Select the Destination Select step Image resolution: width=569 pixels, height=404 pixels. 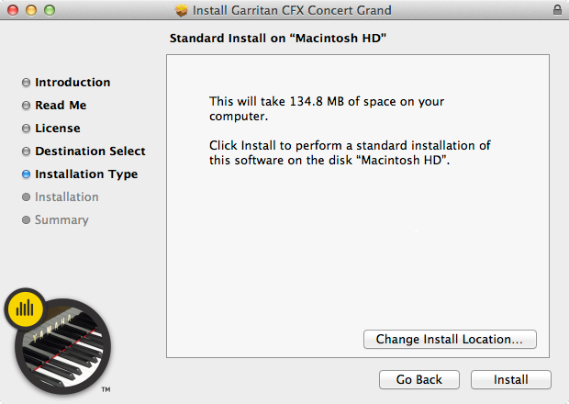90,151
